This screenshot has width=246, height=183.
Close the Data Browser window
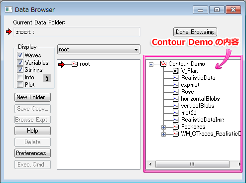(233, 10)
